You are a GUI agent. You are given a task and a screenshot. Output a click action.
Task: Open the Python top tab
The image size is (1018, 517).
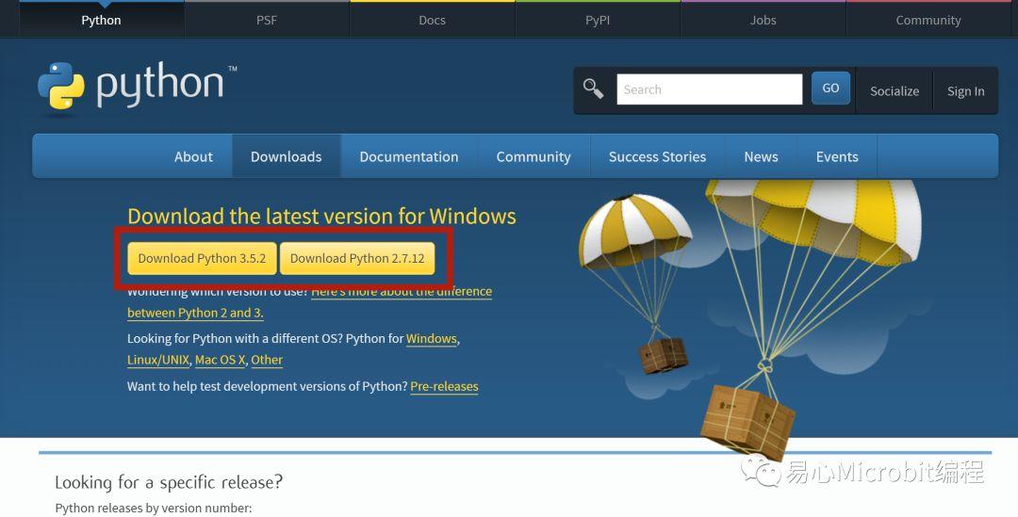tap(101, 20)
